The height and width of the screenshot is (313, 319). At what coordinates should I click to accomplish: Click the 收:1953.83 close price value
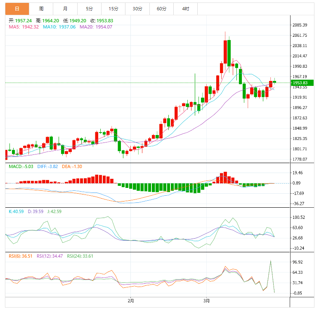pos(102,21)
